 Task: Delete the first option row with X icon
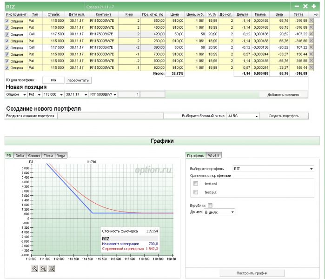coord(312,21)
